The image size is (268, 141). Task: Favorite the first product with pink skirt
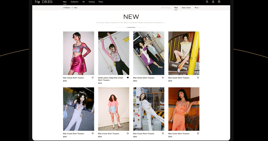point(93,78)
